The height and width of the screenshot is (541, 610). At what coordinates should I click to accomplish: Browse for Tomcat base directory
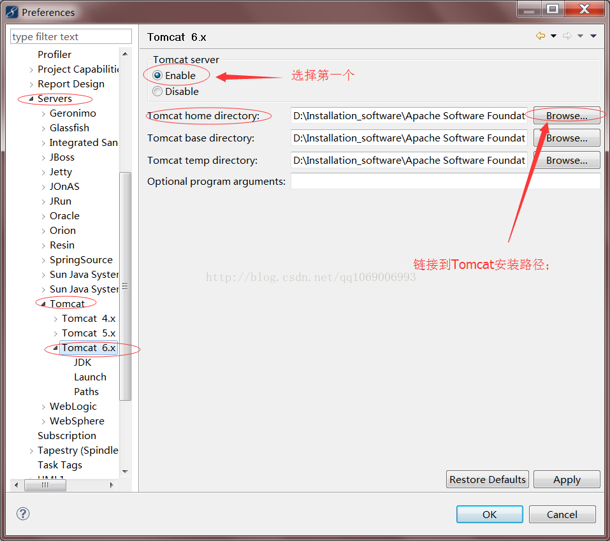point(567,138)
